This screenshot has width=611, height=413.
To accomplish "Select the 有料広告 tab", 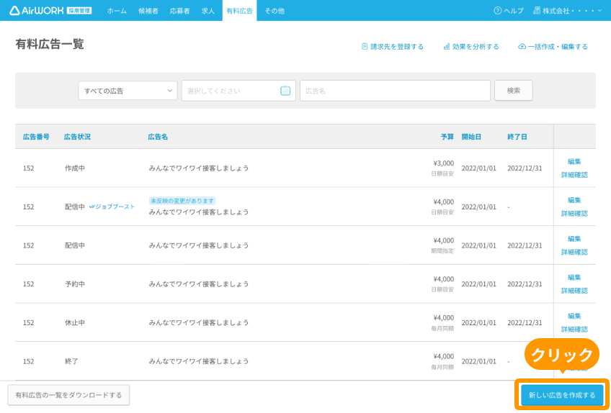I will [x=240, y=11].
